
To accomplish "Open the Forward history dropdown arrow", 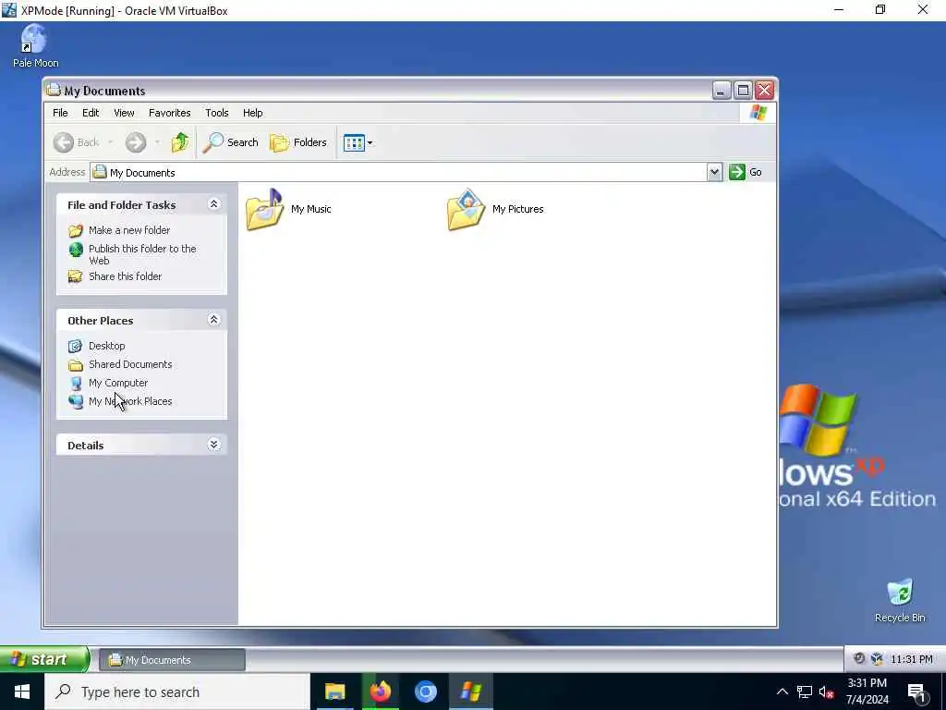I will point(157,142).
